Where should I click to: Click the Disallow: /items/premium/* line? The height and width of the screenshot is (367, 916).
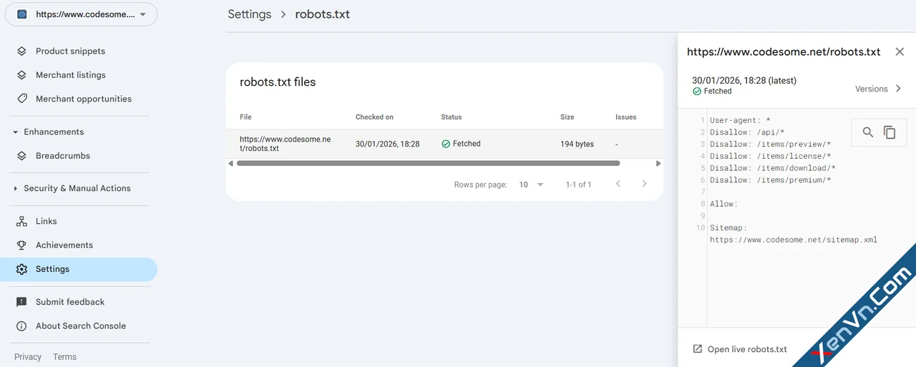pos(771,180)
